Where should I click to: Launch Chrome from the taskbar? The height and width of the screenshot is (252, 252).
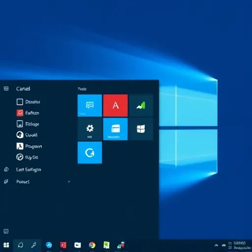pyautogui.click(x=92, y=245)
